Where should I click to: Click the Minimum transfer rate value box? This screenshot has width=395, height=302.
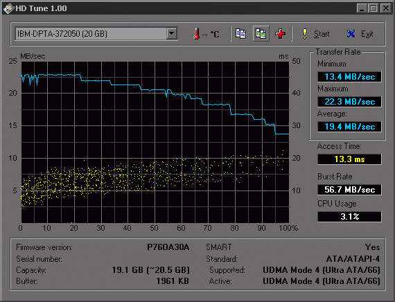(x=349, y=77)
